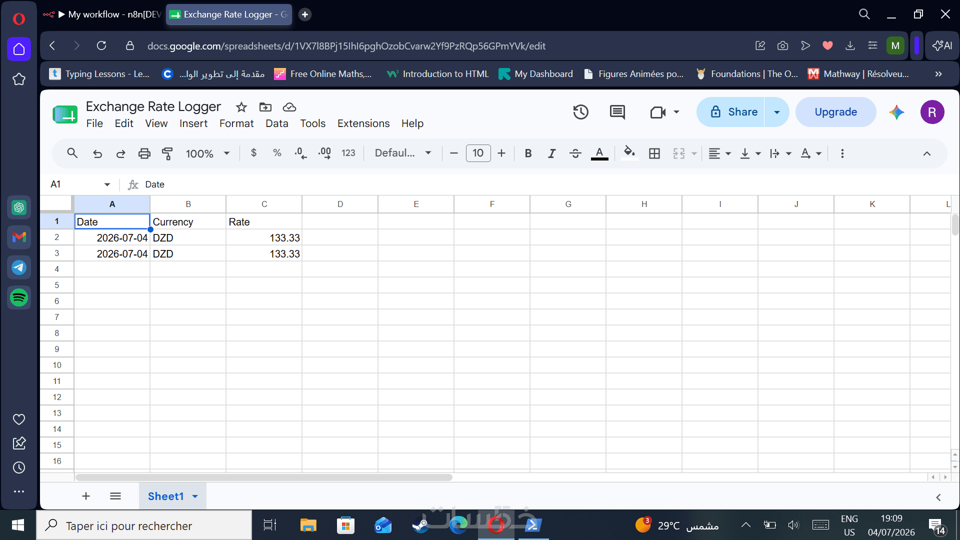Image resolution: width=960 pixels, height=540 pixels.
Task: Search the menus with magnifier icon
Action: click(x=72, y=153)
